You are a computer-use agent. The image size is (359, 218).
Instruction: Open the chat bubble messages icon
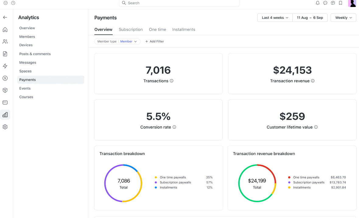[x=325, y=3]
